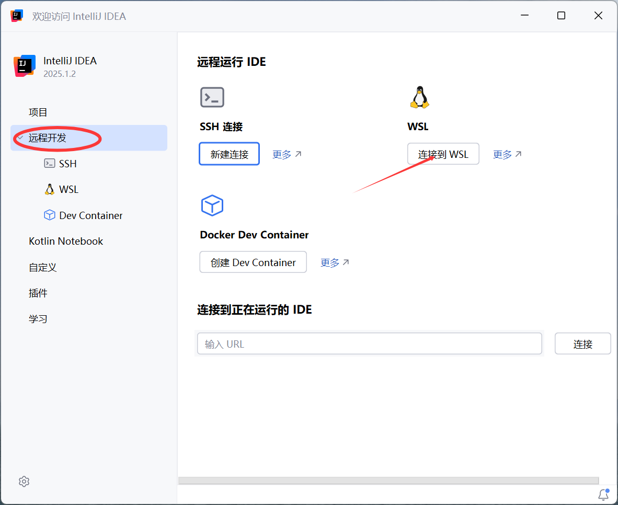The height and width of the screenshot is (505, 618).
Task: Click the 连接 button beside URL field
Action: pyautogui.click(x=582, y=344)
